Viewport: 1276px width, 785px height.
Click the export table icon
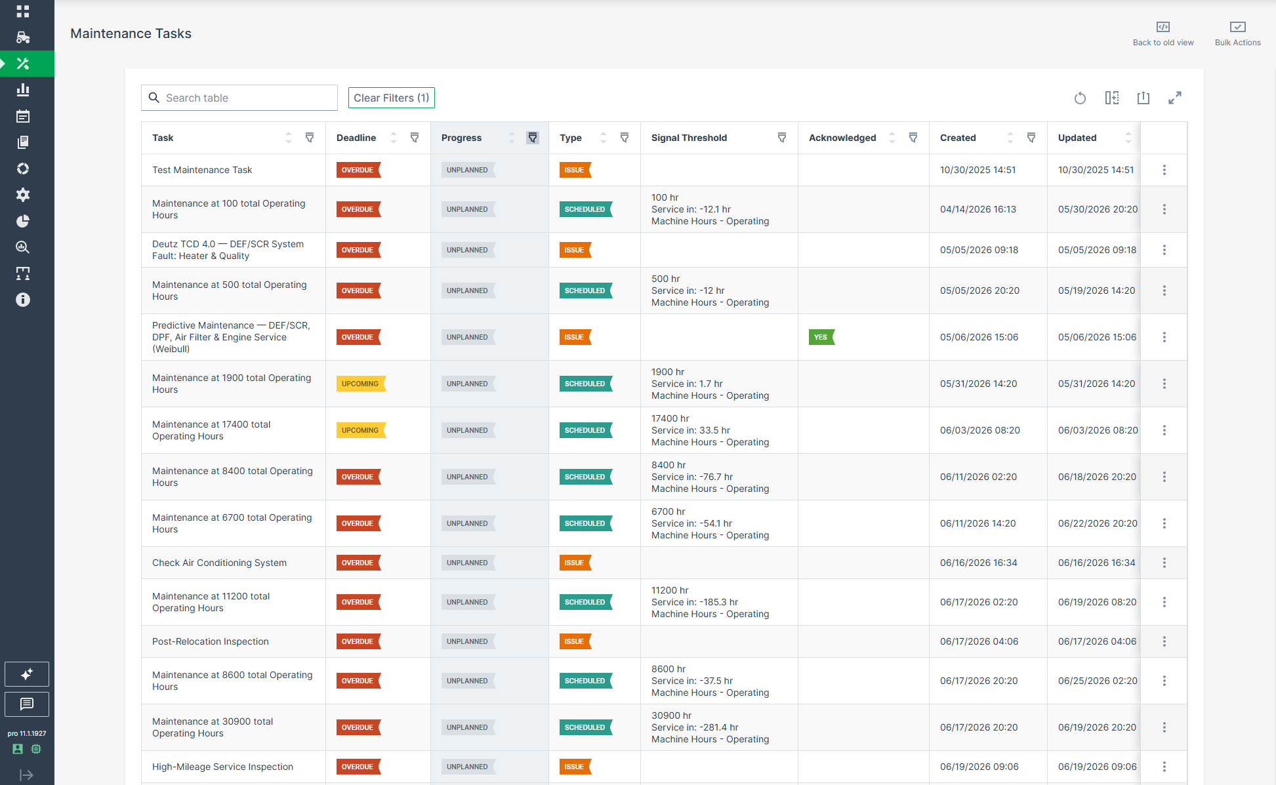point(1143,98)
